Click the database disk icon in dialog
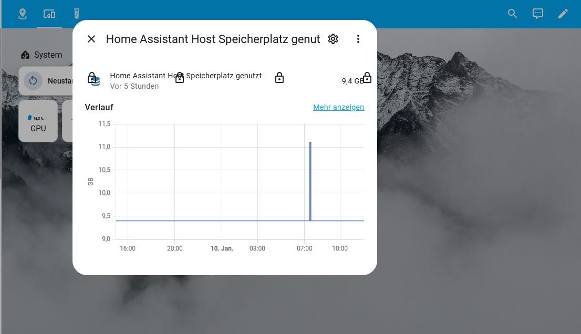The image size is (581, 334). 96,81
